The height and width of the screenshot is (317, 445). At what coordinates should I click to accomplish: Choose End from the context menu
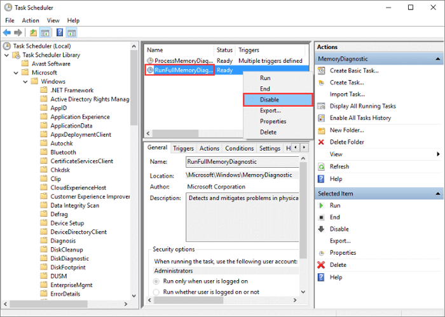[x=278, y=89]
